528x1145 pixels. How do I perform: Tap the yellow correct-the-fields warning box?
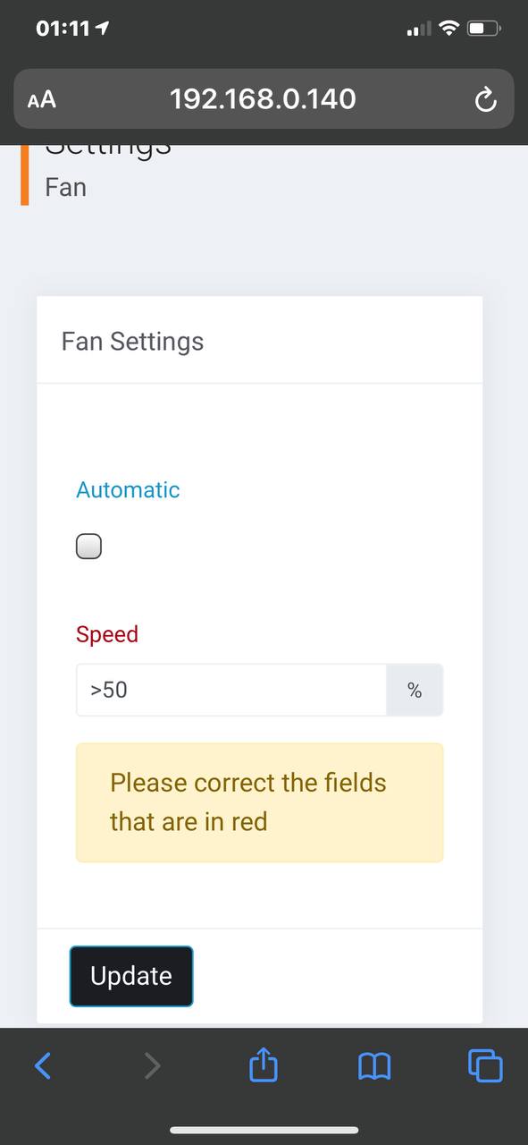pos(259,802)
